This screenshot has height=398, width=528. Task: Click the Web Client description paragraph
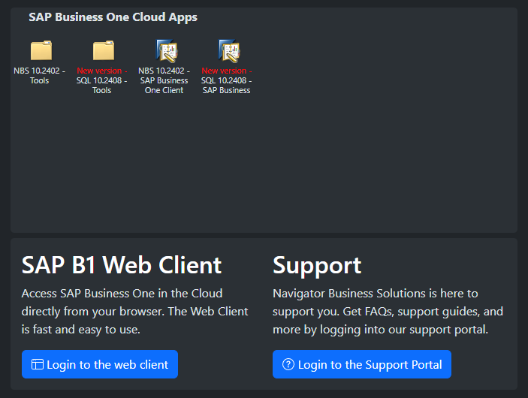(134, 312)
